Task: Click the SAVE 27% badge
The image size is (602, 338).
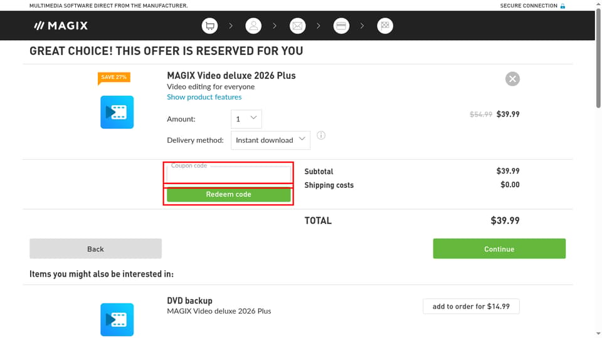Action: pyautogui.click(x=114, y=78)
